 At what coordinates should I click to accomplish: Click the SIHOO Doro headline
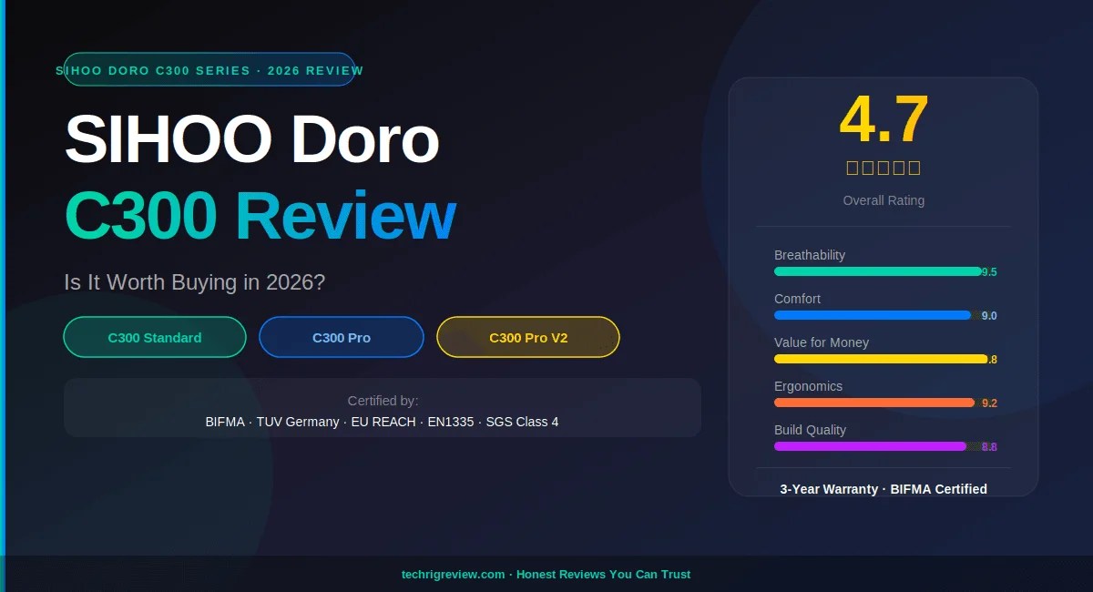(x=252, y=140)
